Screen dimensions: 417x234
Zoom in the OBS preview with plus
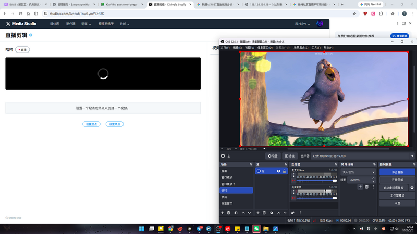236,149
